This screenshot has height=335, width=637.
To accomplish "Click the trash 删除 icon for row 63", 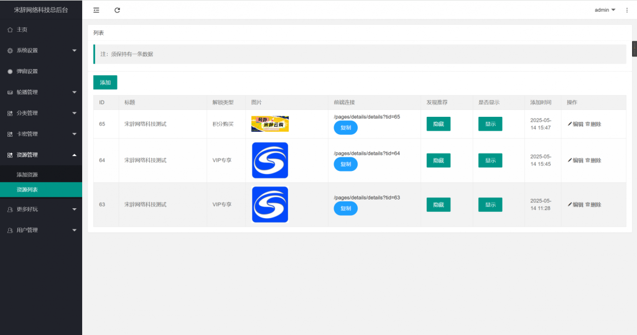I will pos(588,204).
